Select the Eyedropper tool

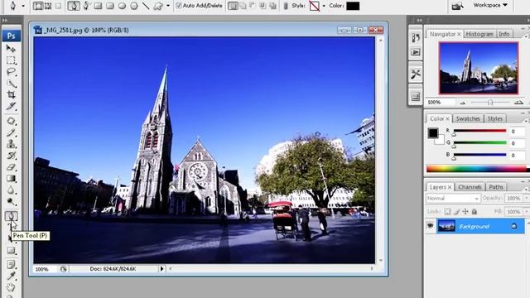click(11, 276)
